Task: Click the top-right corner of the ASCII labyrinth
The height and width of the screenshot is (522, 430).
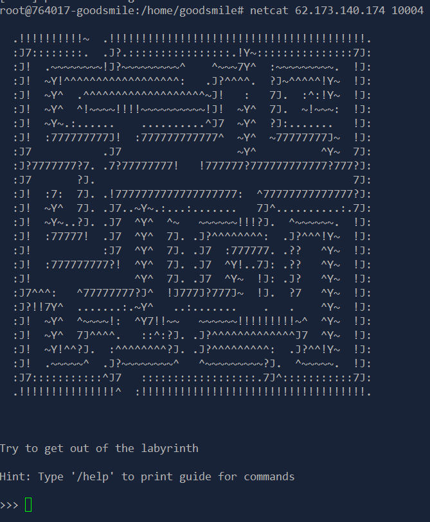Action: [369, 40]
